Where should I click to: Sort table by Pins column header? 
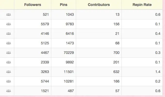click(x=63, y=5)
